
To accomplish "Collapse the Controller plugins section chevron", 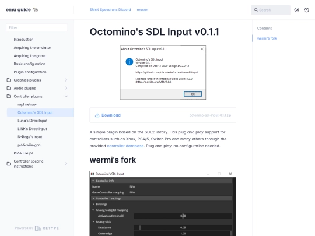I will coord(66,96).
